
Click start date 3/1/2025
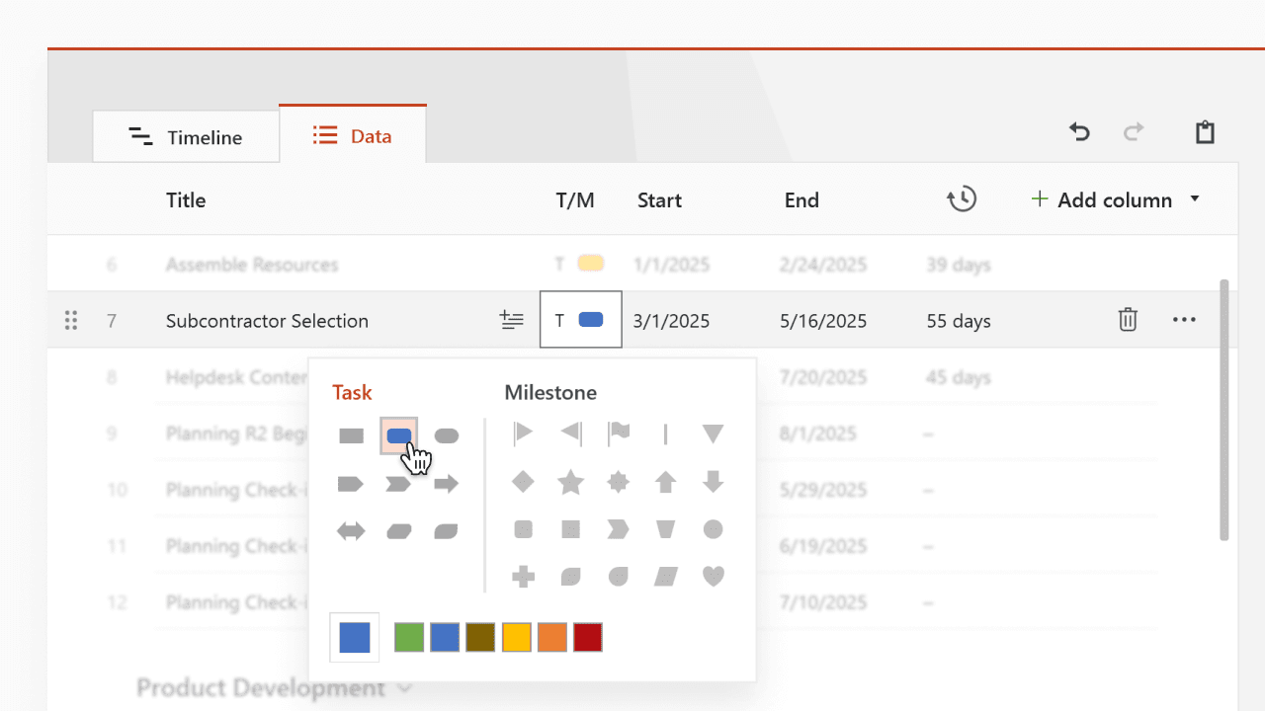(x=673, y=320)
